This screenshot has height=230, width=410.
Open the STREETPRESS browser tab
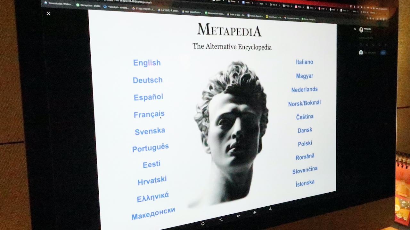(x=143, y=9)
